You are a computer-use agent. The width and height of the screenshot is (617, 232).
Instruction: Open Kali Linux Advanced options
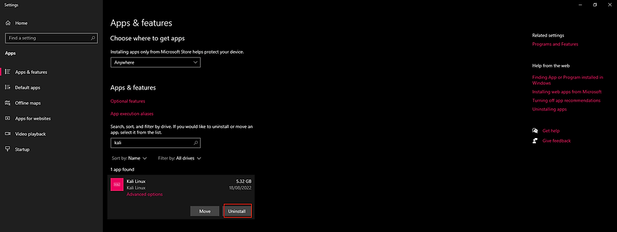144,194
